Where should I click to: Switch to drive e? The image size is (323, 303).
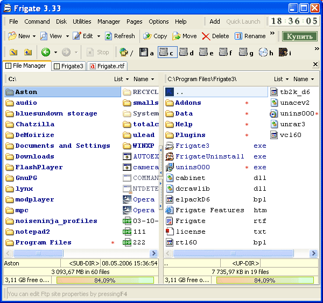point(206,53)
